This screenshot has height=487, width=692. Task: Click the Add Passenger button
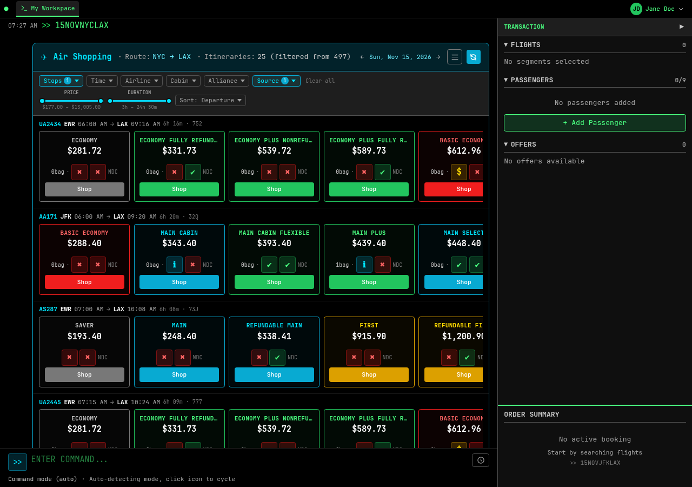point(595,123)
